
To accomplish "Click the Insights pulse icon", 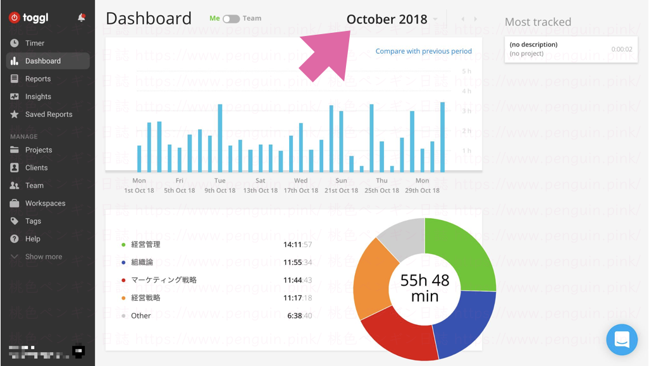I will (15, 96).
